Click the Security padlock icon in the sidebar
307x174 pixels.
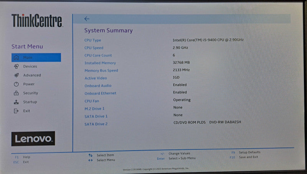coord(16,93)
